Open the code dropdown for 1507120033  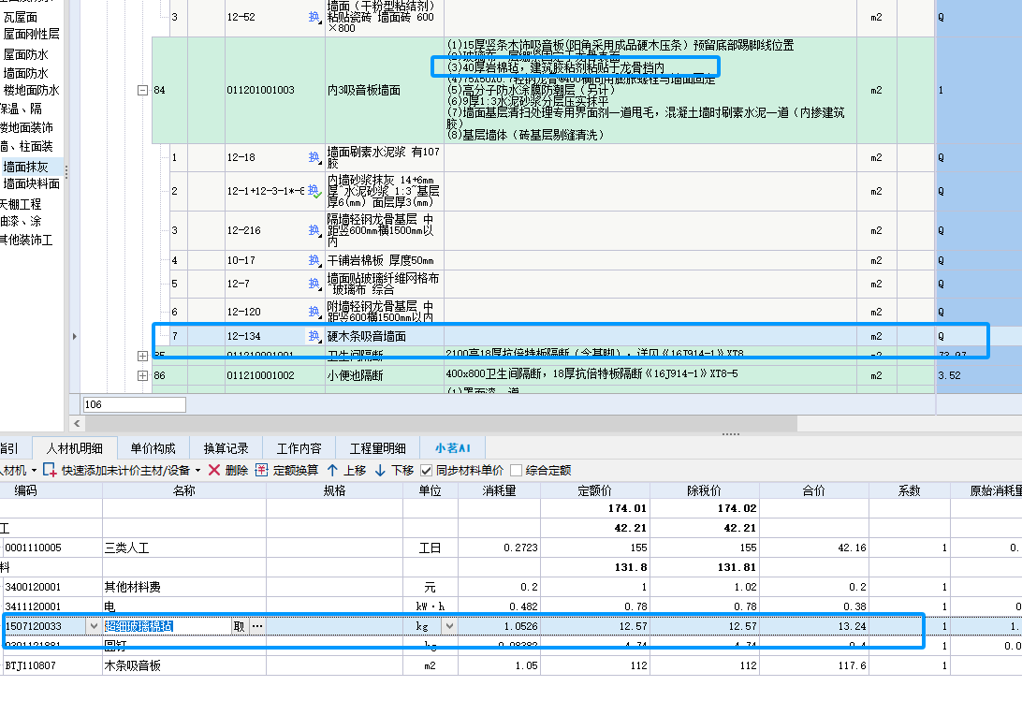pyautogui.click(x=94, y=626)
